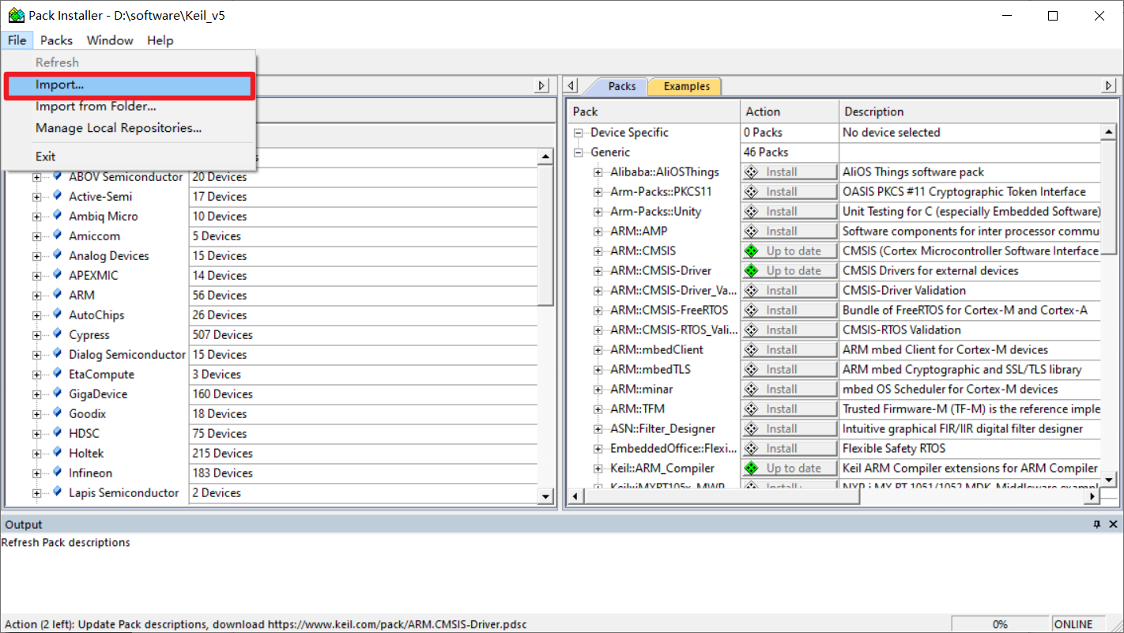This screenshot has width=1124, height=633.
Task: Expand the ARM::mbedTLS pack node
Action: 598,370
